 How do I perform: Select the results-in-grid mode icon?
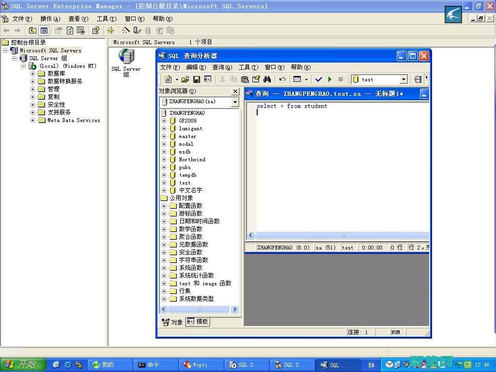pos(297,79)
